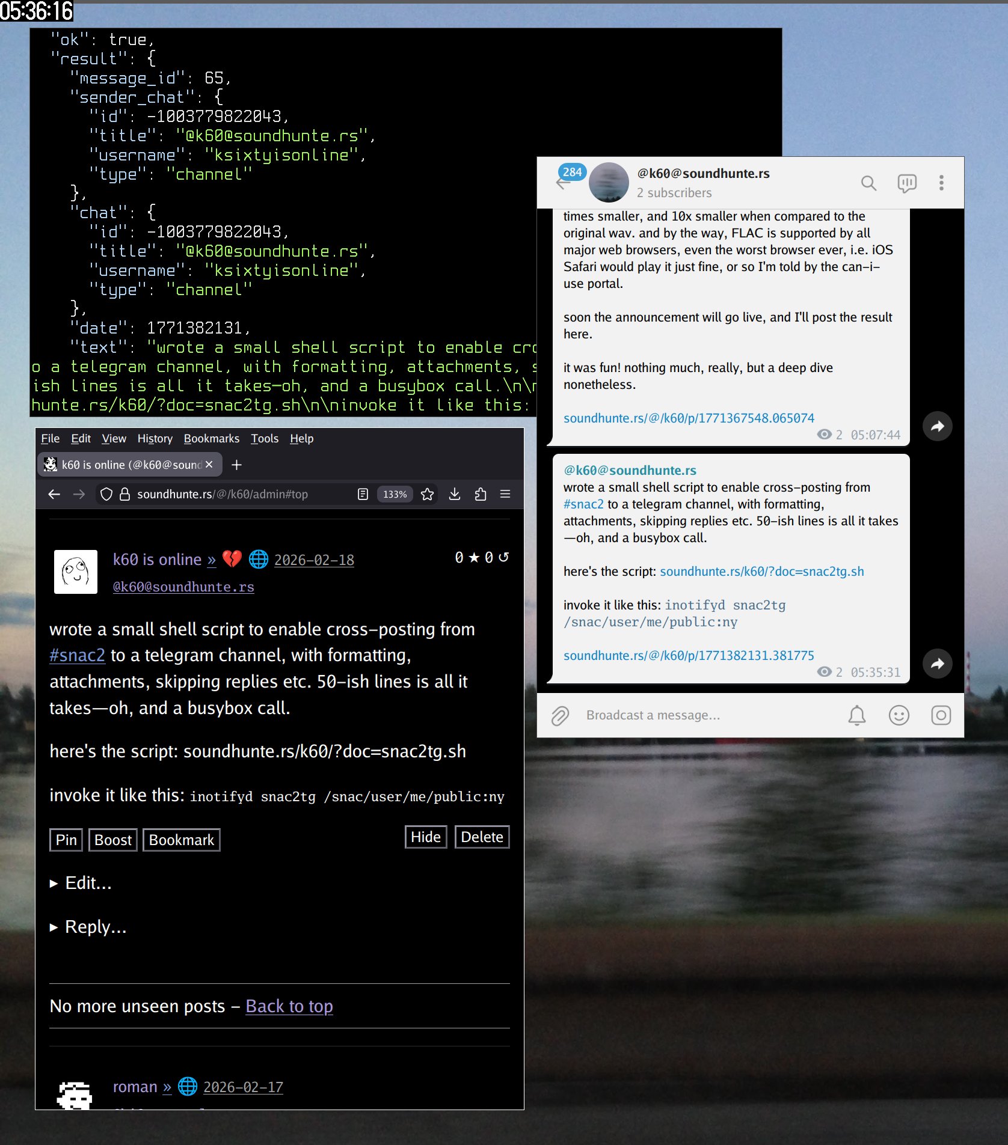The image size is (1008, 1145).
Task: Bookmark the page with the star icon
Action: (427, 493)
